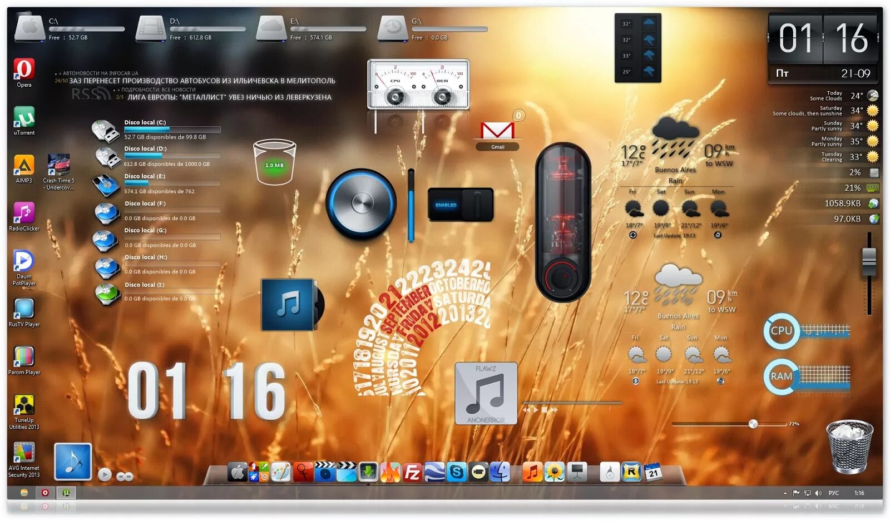Open the Finder face dock icon
The width and height of the screenshot is (890, 521).
[x=500, y=473]
